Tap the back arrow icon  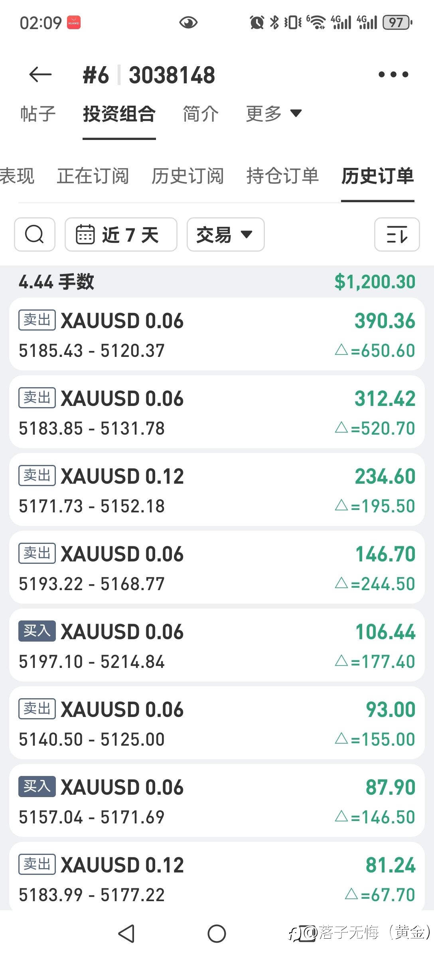coord(40,75)
